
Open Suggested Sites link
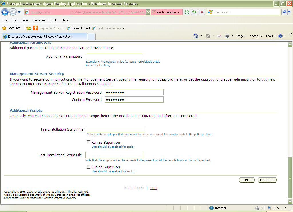pos(47,28)
